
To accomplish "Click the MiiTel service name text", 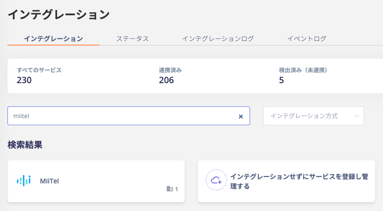I will (49, 181).
